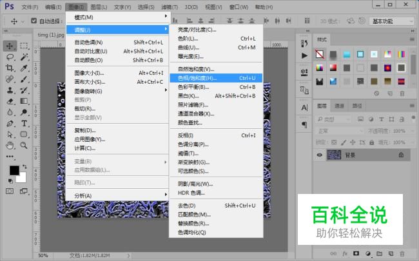Choose Color Balance Ctrl+B item
The height and width of the screenshot is (261, 419).
[x=216, y=87]
